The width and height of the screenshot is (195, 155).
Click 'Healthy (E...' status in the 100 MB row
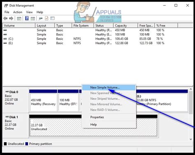coord(104,34)
